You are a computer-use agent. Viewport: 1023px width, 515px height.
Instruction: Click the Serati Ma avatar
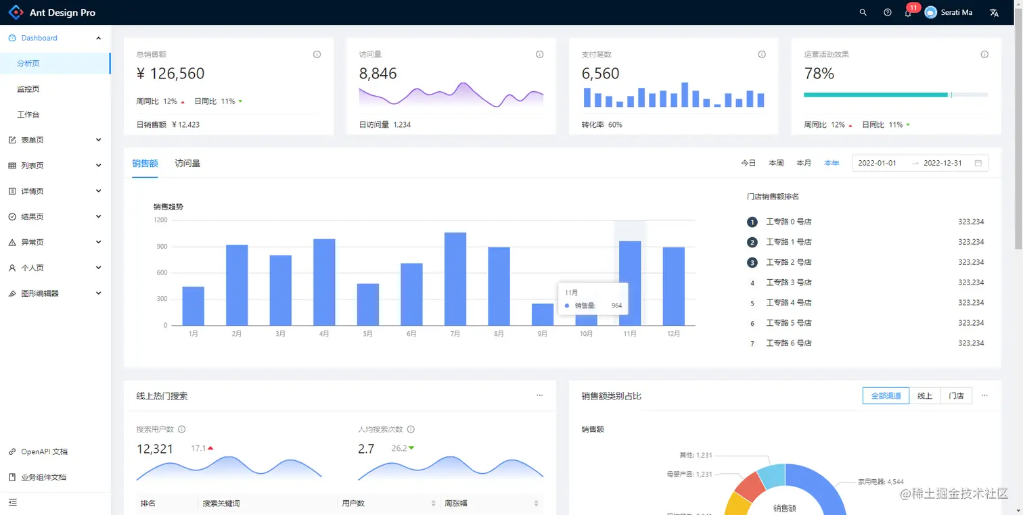931,12
